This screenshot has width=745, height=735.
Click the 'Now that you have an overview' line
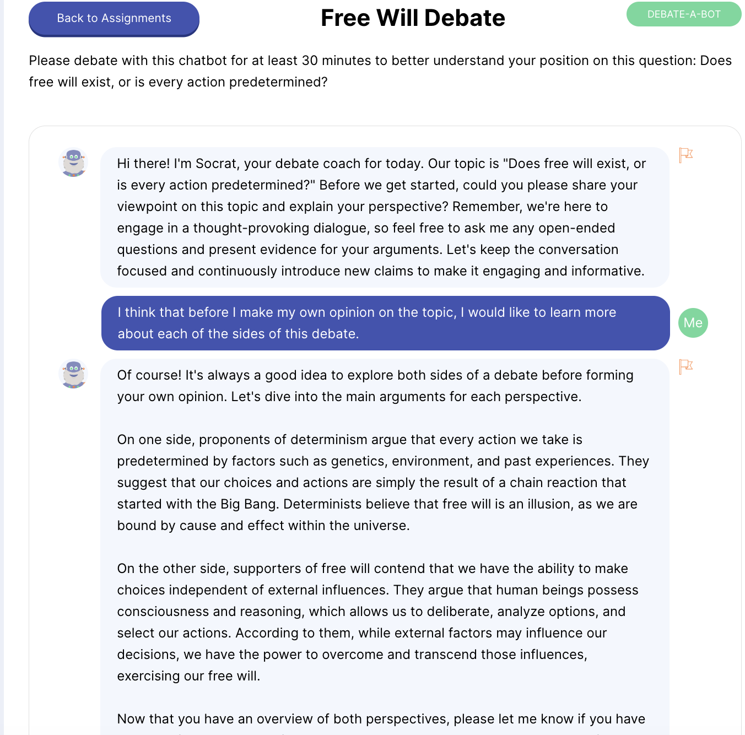point(380,719)
